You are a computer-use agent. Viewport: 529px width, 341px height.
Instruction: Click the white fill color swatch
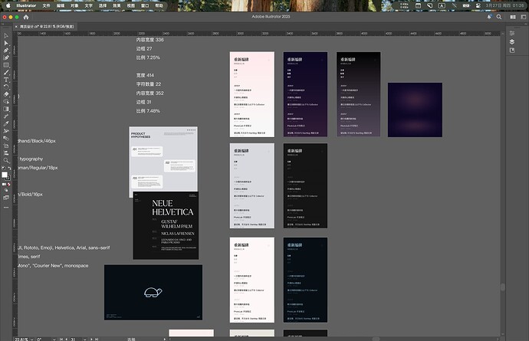(x=5, y=175)
